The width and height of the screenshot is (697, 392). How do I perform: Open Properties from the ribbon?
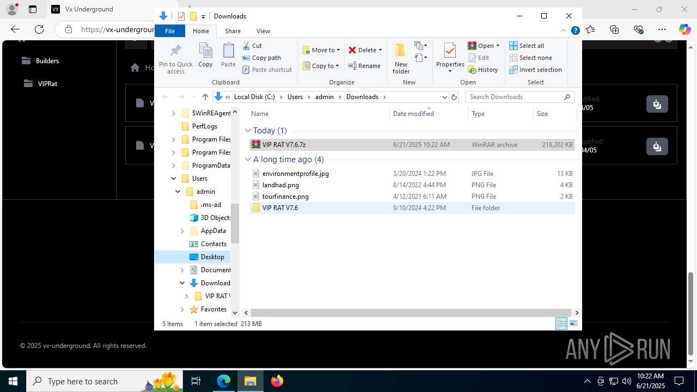click(450, 58)
